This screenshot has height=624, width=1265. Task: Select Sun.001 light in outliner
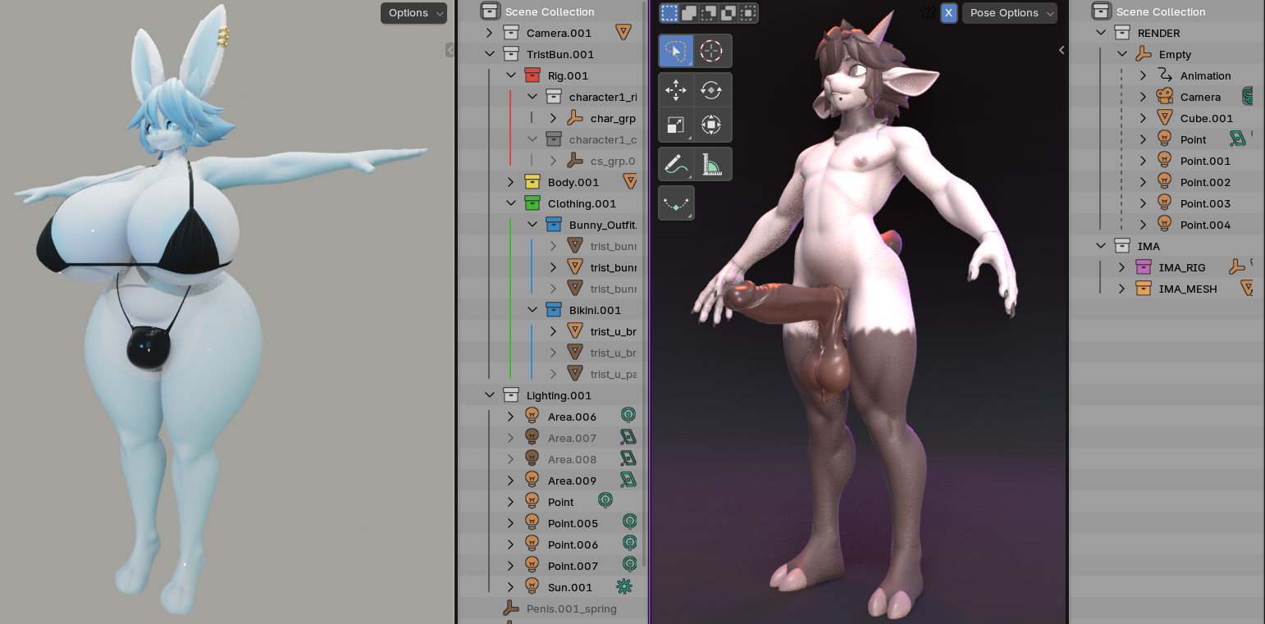pyautogui.click(x=569, y=587)
